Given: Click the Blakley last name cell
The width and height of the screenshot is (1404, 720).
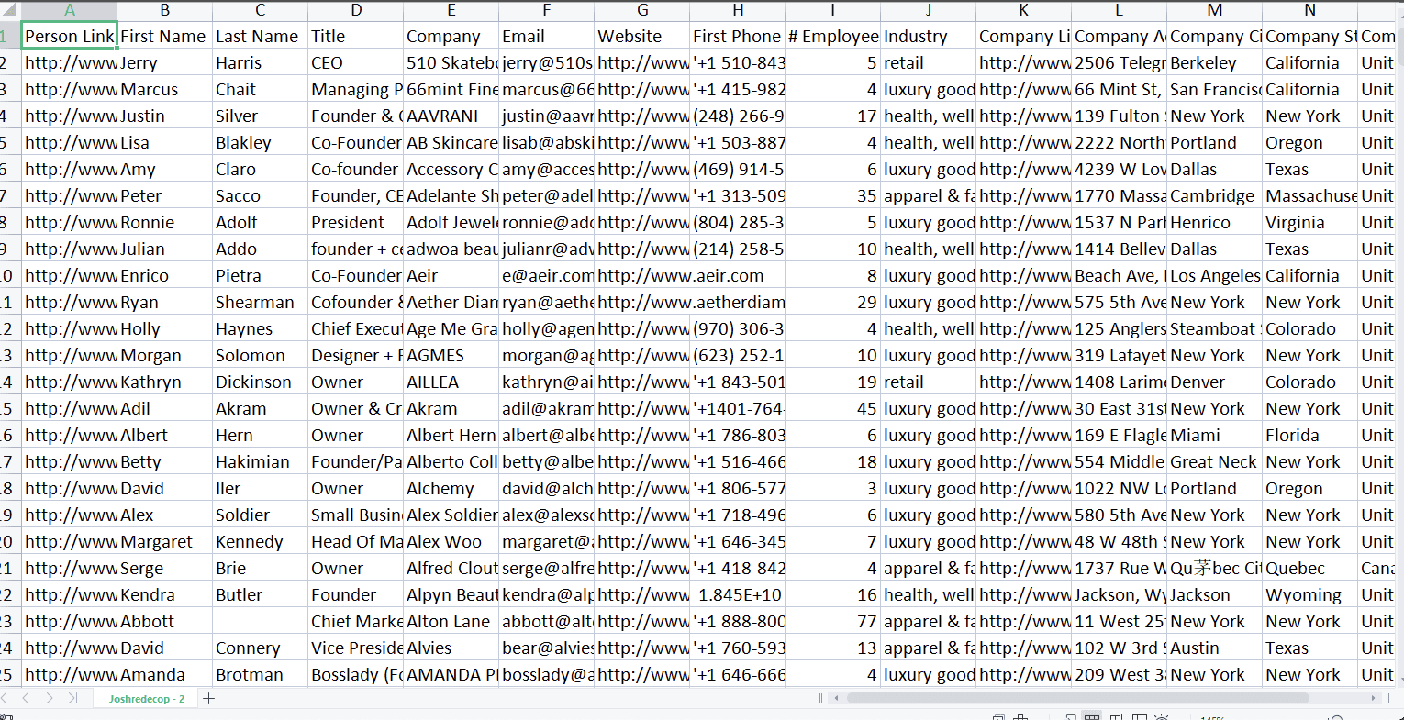Looking at the screenshot, I should click(260, 143).
